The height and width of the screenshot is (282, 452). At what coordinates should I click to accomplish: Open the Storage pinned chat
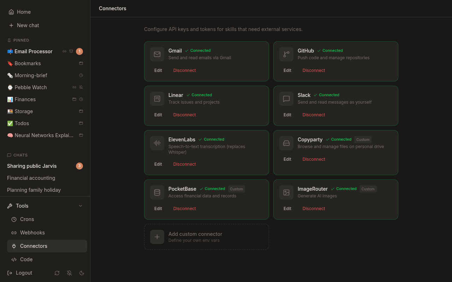pyautogui.click(x=45, y=111)
